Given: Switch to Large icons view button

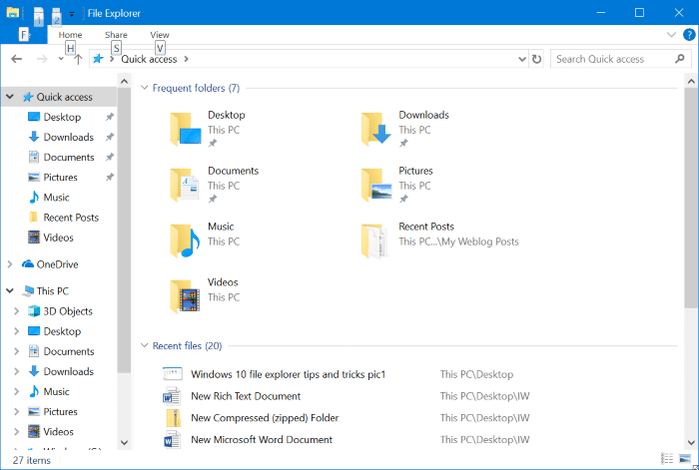Looking at the screenshot, I should (685, 458).
